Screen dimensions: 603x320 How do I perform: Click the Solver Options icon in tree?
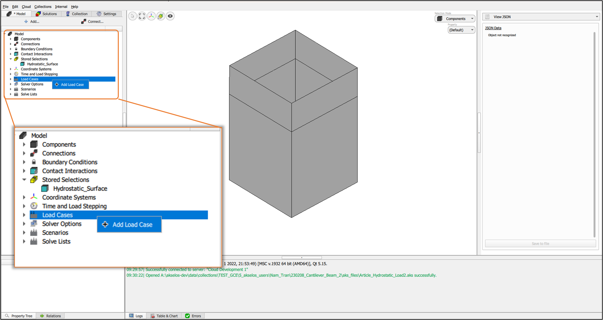coord(16,84)
